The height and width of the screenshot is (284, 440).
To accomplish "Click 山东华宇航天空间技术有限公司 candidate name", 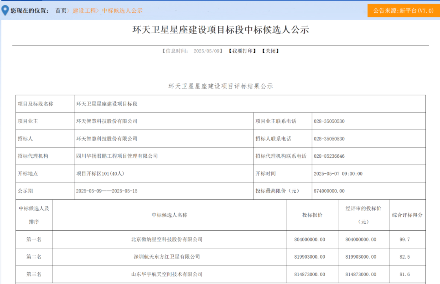I will point(167,274).
